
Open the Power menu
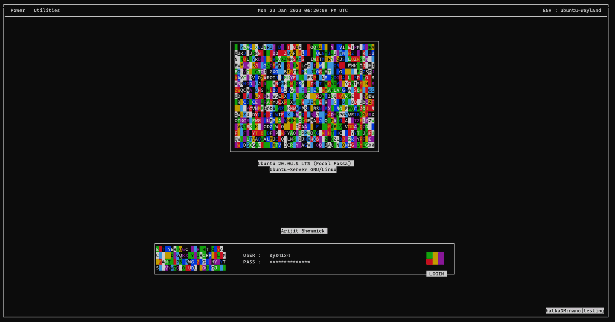pos(18,10)
